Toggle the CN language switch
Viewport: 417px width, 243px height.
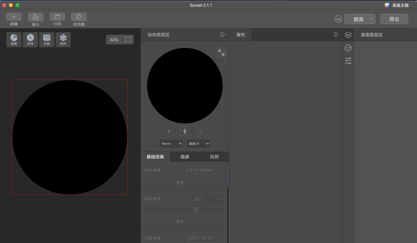tap(338, 19)
